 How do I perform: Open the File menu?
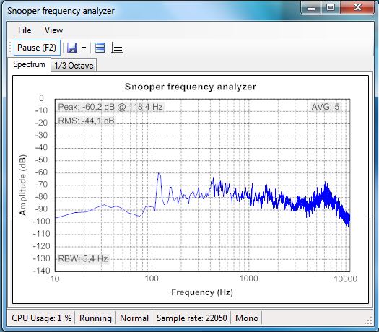click(25, 30)
